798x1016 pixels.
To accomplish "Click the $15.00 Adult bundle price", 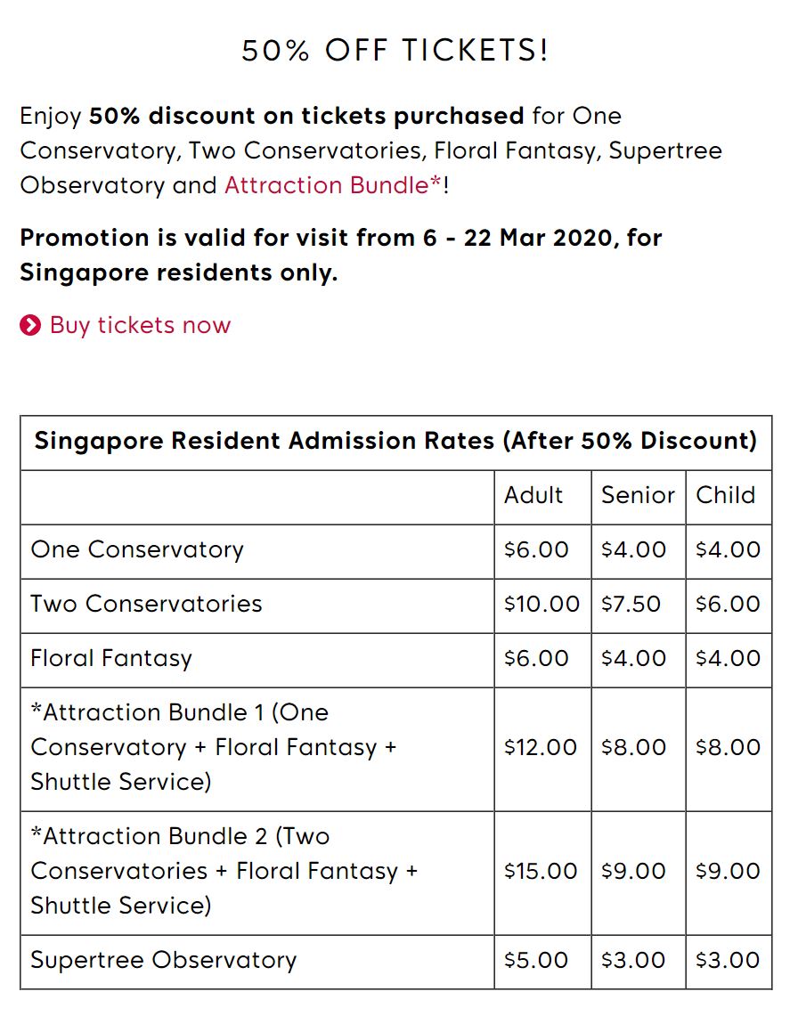I will pyautogui.click(x=541, y=871).
